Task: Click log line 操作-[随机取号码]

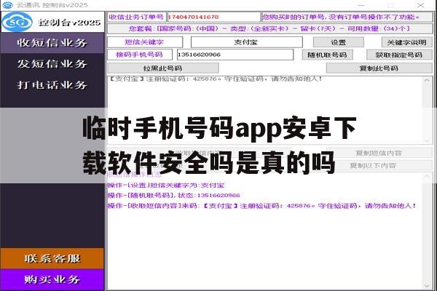Action: point(173,195)
